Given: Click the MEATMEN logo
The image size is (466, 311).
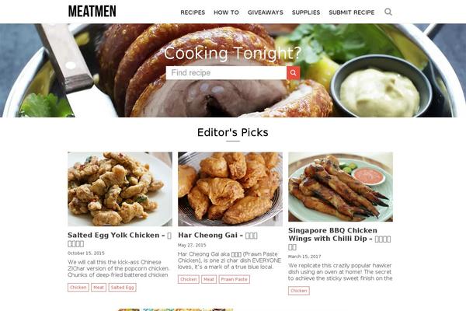Looking at the screenshot, I should click(x=92, y=12).
